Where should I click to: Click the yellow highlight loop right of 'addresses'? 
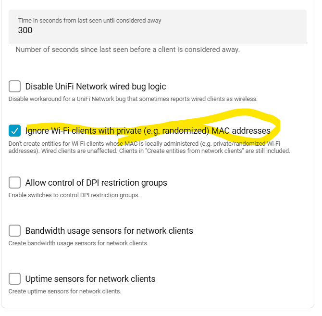tap(275, 126)
